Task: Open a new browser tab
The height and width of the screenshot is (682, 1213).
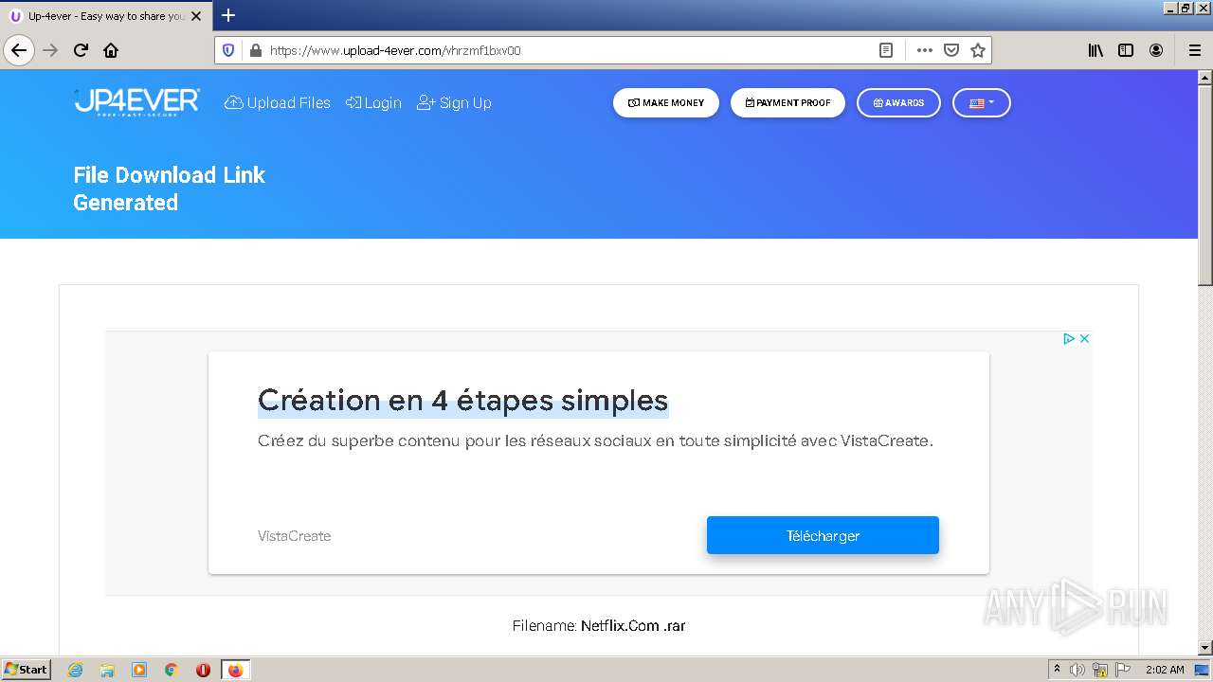Action: tap(228, 15)
